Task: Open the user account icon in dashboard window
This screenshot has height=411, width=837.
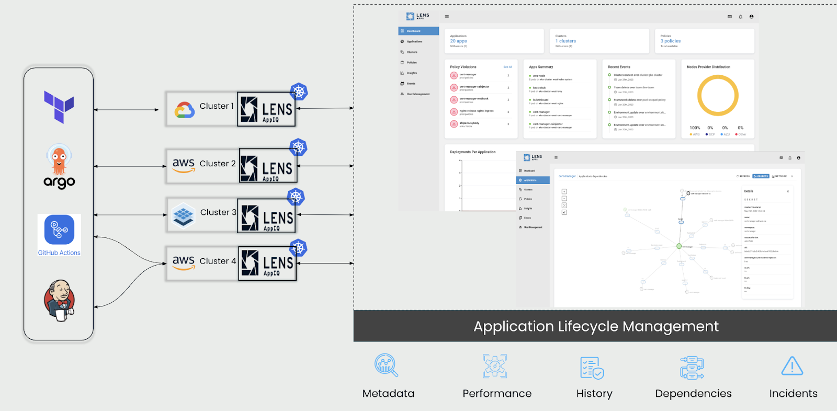Action: pyautogui.click(x=752, y=17)
